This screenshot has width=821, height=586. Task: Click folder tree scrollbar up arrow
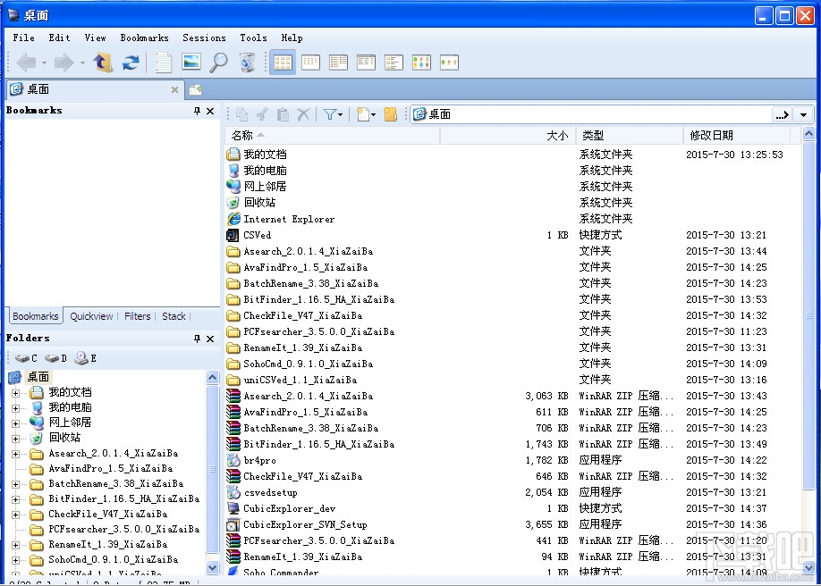[213, 377]
